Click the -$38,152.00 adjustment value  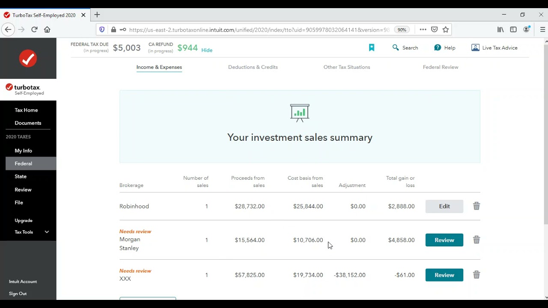coord(349,275)
